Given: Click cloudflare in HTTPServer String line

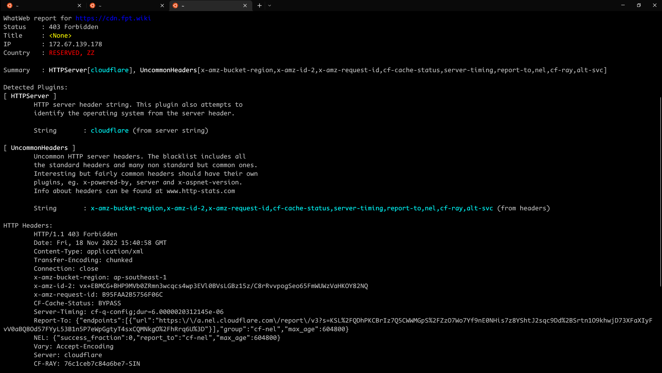Looking at the screenshot, I should 110,131.
